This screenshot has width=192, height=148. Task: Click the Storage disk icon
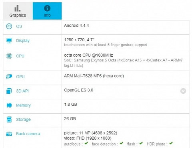coord(9,119)
